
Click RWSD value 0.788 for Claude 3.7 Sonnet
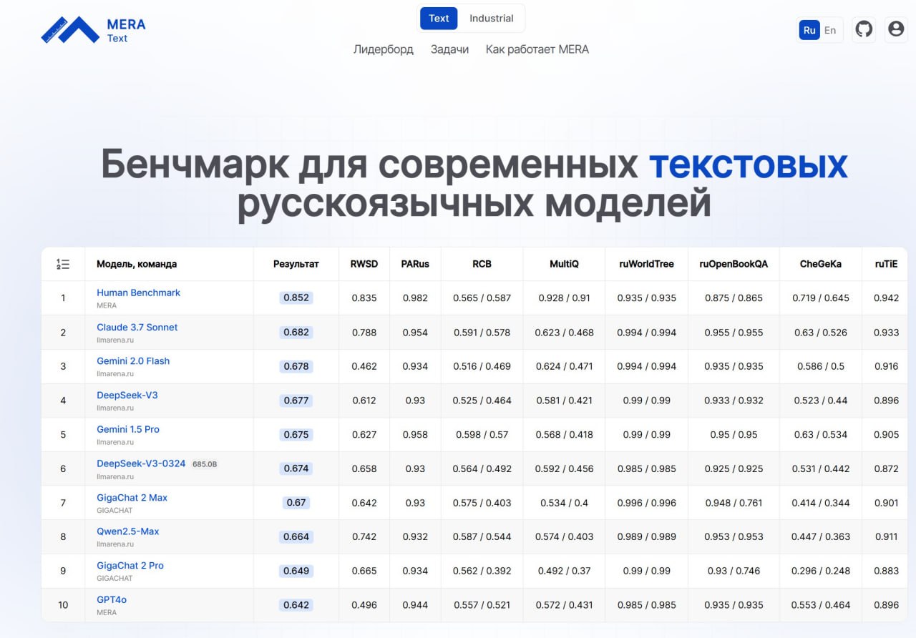364,333
